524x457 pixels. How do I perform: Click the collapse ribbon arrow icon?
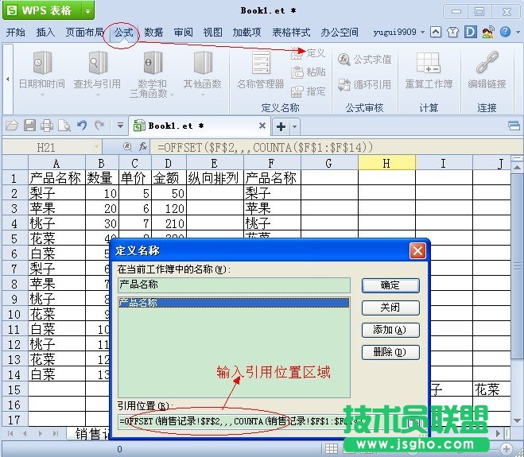click(x=436, y=32)
